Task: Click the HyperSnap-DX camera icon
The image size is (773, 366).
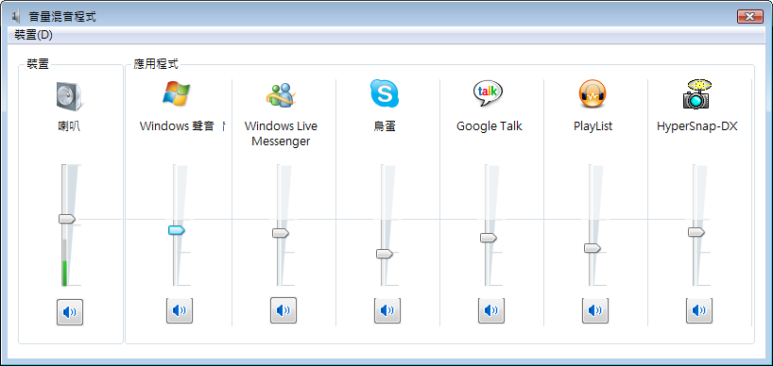Action: tap(696, 93)
